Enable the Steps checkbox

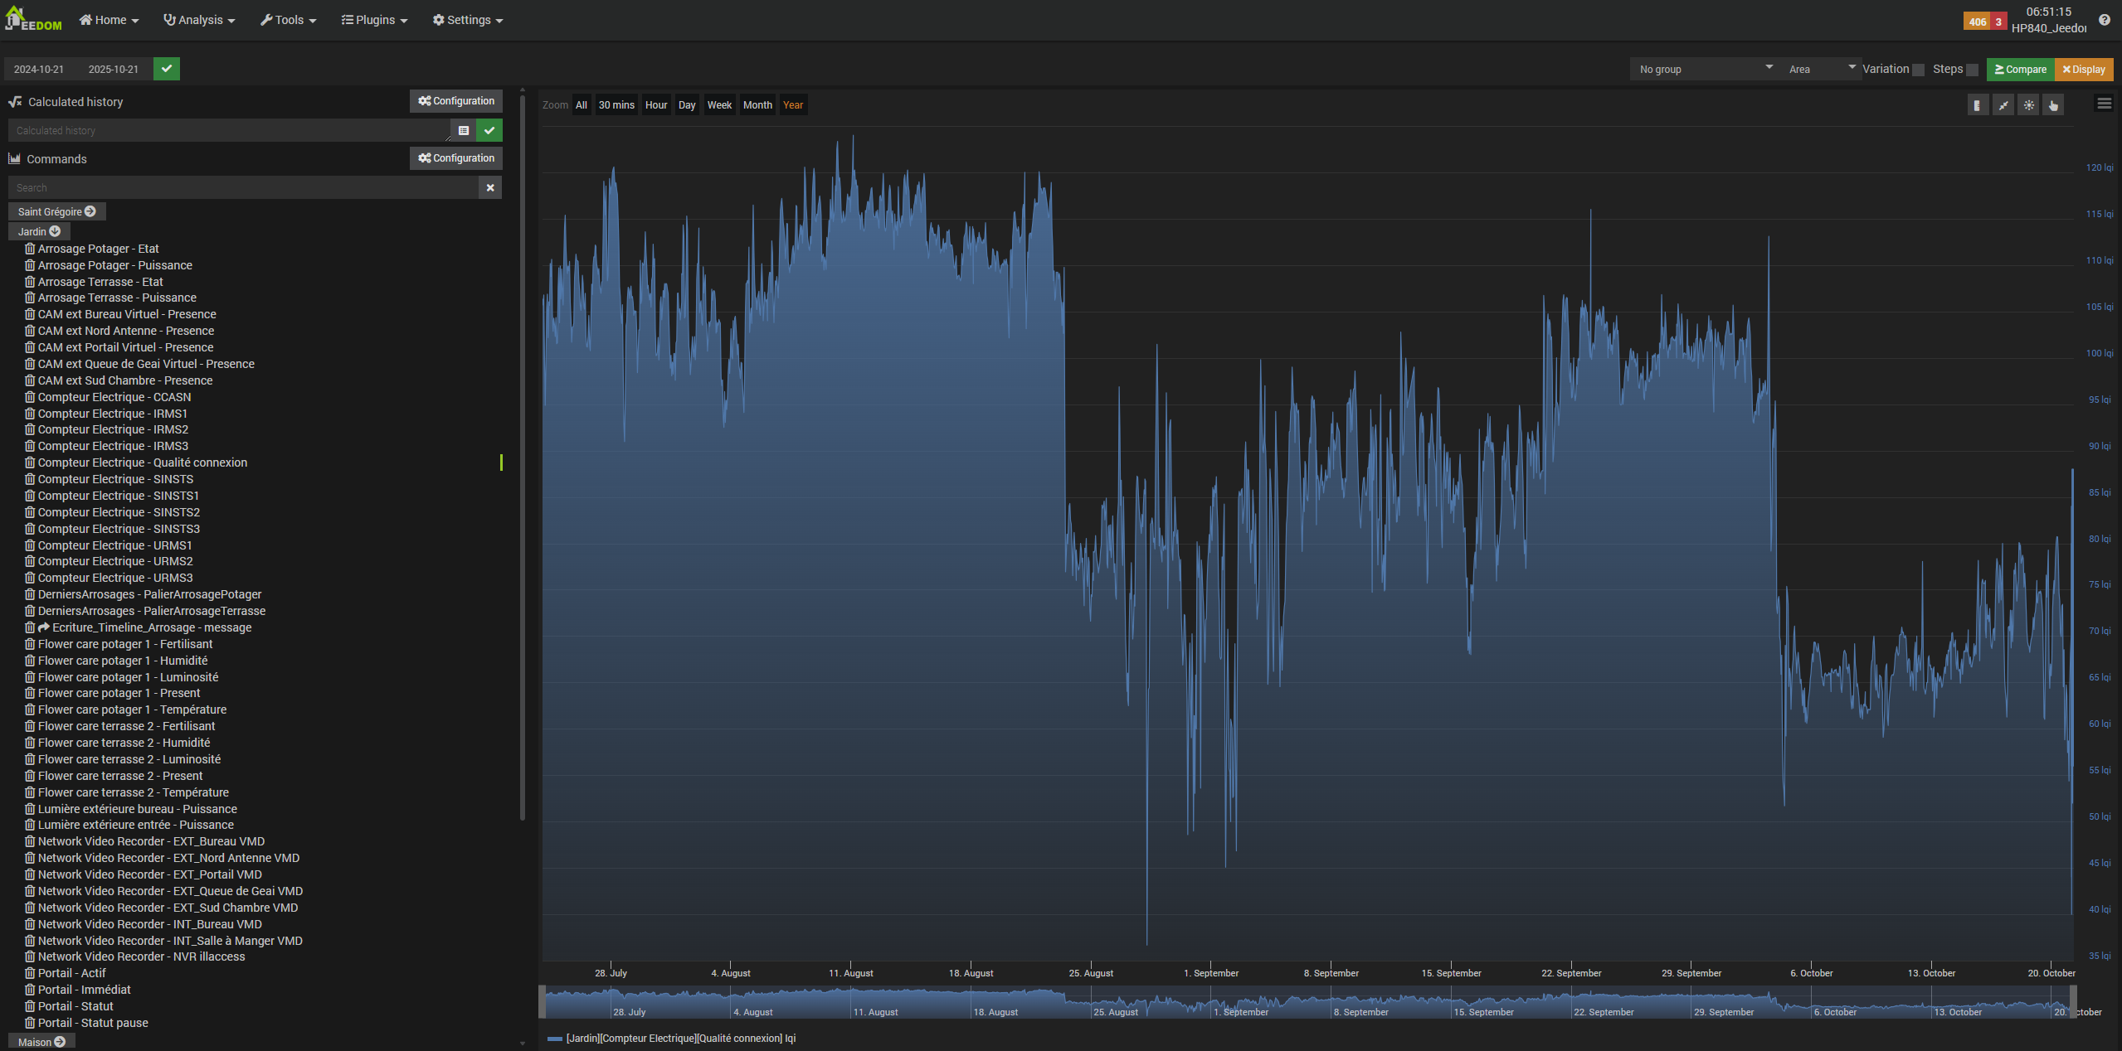pyautogui.click(x=1973, y=70)
